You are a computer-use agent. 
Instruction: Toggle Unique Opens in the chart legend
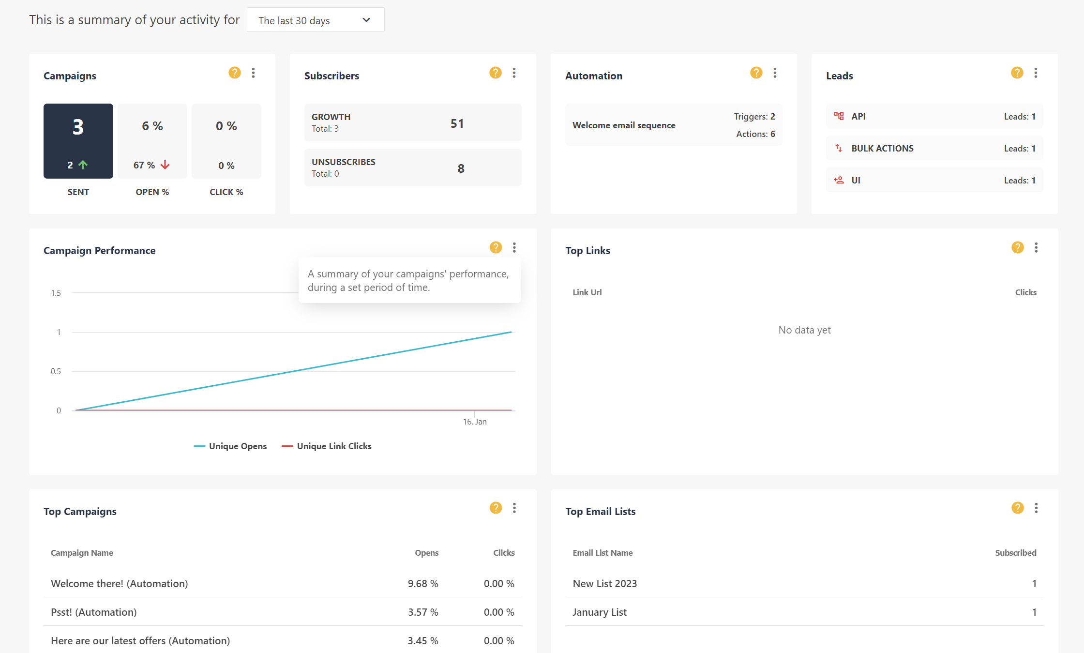(x=230, y=446)
